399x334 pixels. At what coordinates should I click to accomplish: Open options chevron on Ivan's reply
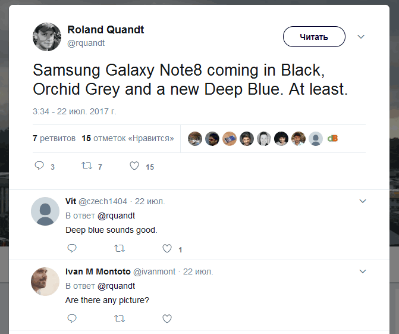(363, 271)
